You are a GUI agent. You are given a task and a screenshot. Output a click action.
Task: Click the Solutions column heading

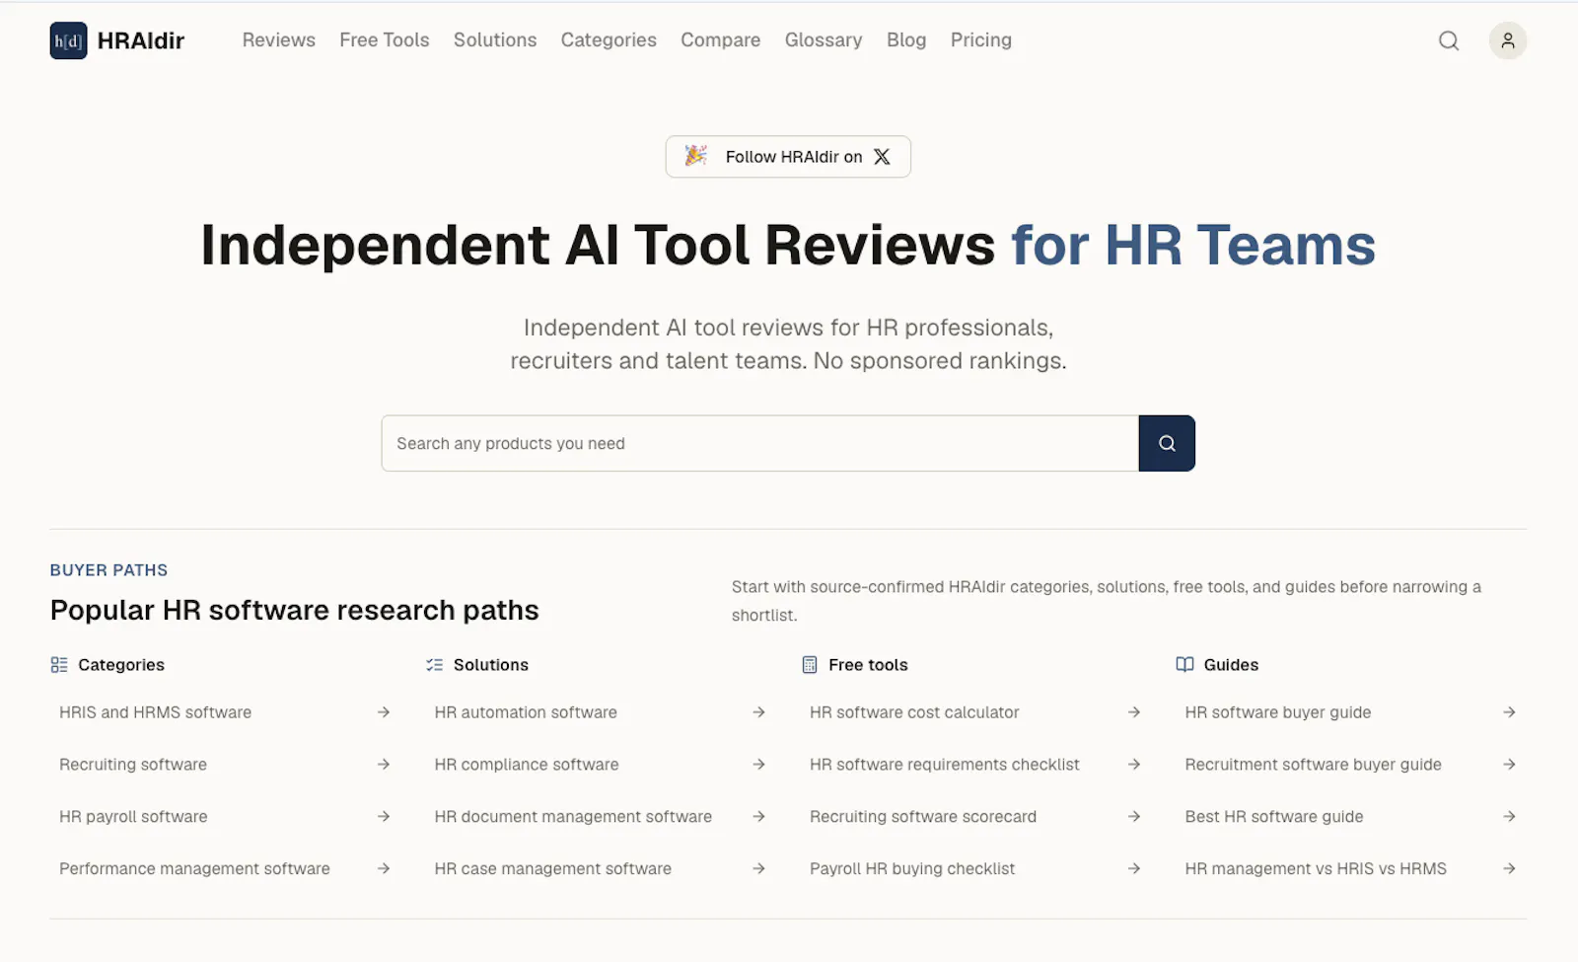(491, 665)
